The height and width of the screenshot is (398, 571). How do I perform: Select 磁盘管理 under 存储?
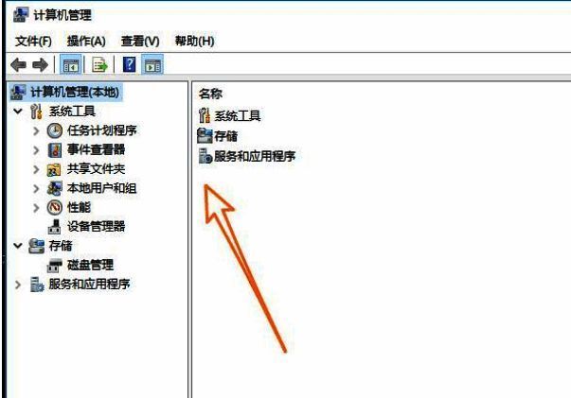tap(90, 265)
